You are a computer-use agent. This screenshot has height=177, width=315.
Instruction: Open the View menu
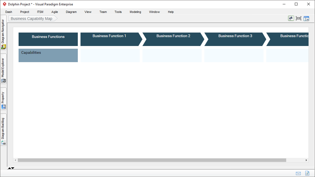tap(88, 12)
